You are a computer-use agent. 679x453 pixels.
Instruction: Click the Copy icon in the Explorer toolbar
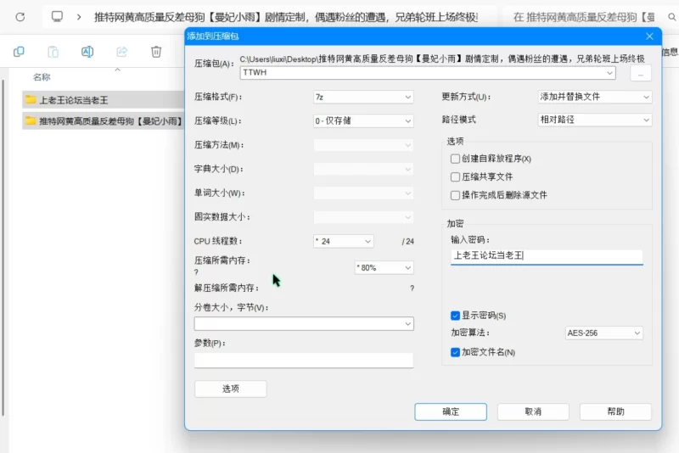click(x=19, y=53)
